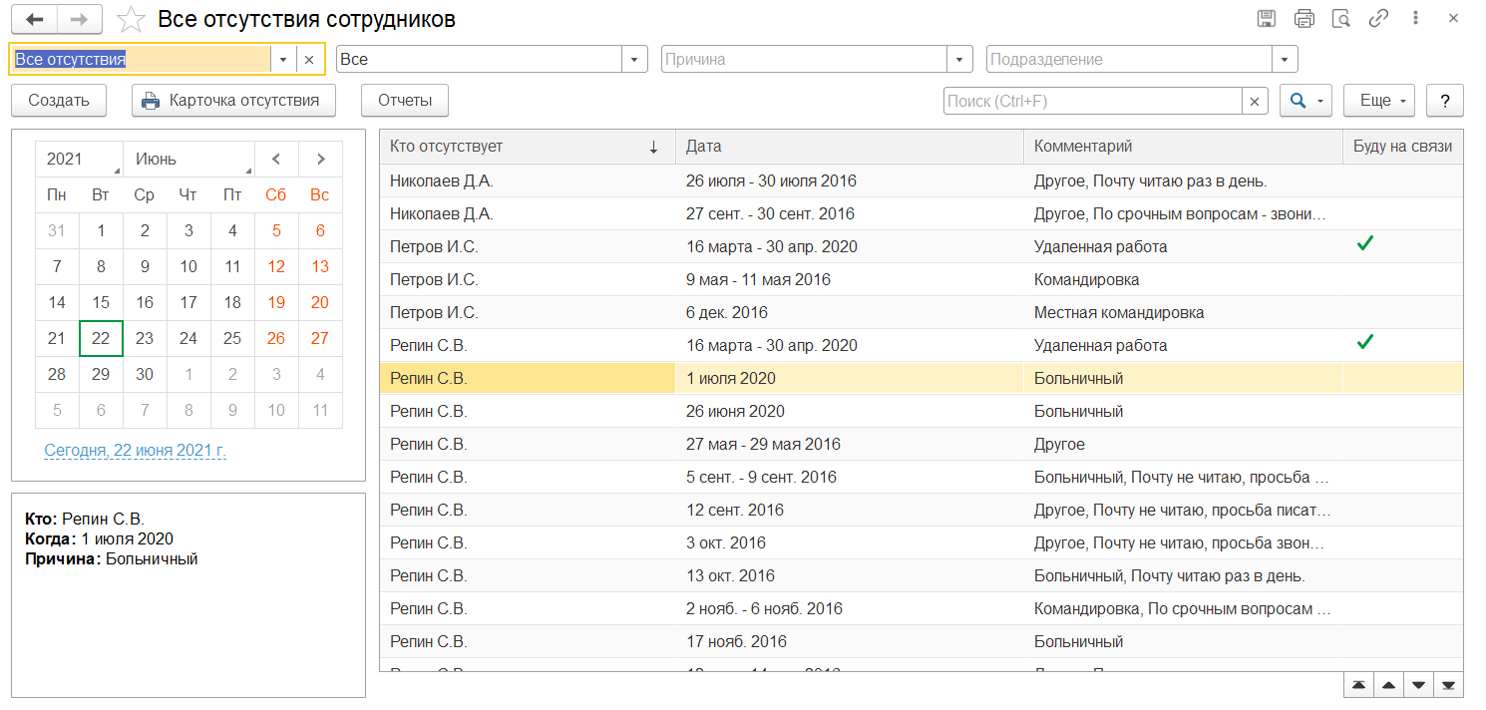Open the Еще menu
The image size is (1486, 710).
click(x=1379, y=101)
